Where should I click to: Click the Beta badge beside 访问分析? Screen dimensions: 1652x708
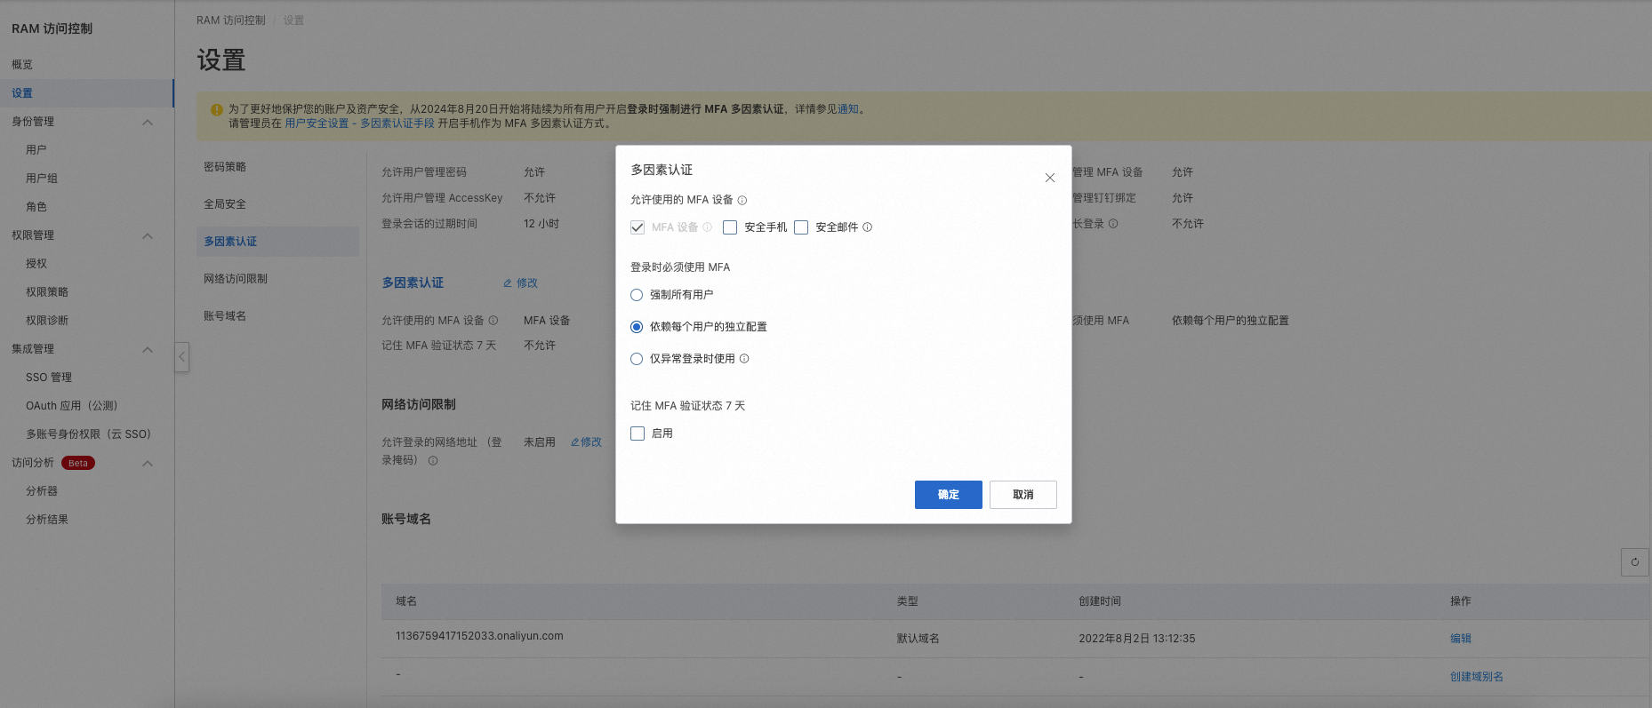[x=78, y=463]
